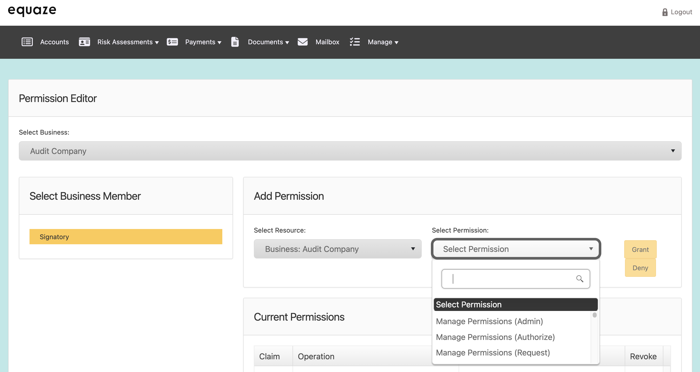Open the Select Business dropdown

350,151
